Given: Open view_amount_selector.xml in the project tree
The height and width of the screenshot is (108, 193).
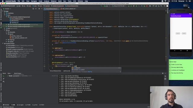Looking at the screenshot, I should [x=18, y=38].
